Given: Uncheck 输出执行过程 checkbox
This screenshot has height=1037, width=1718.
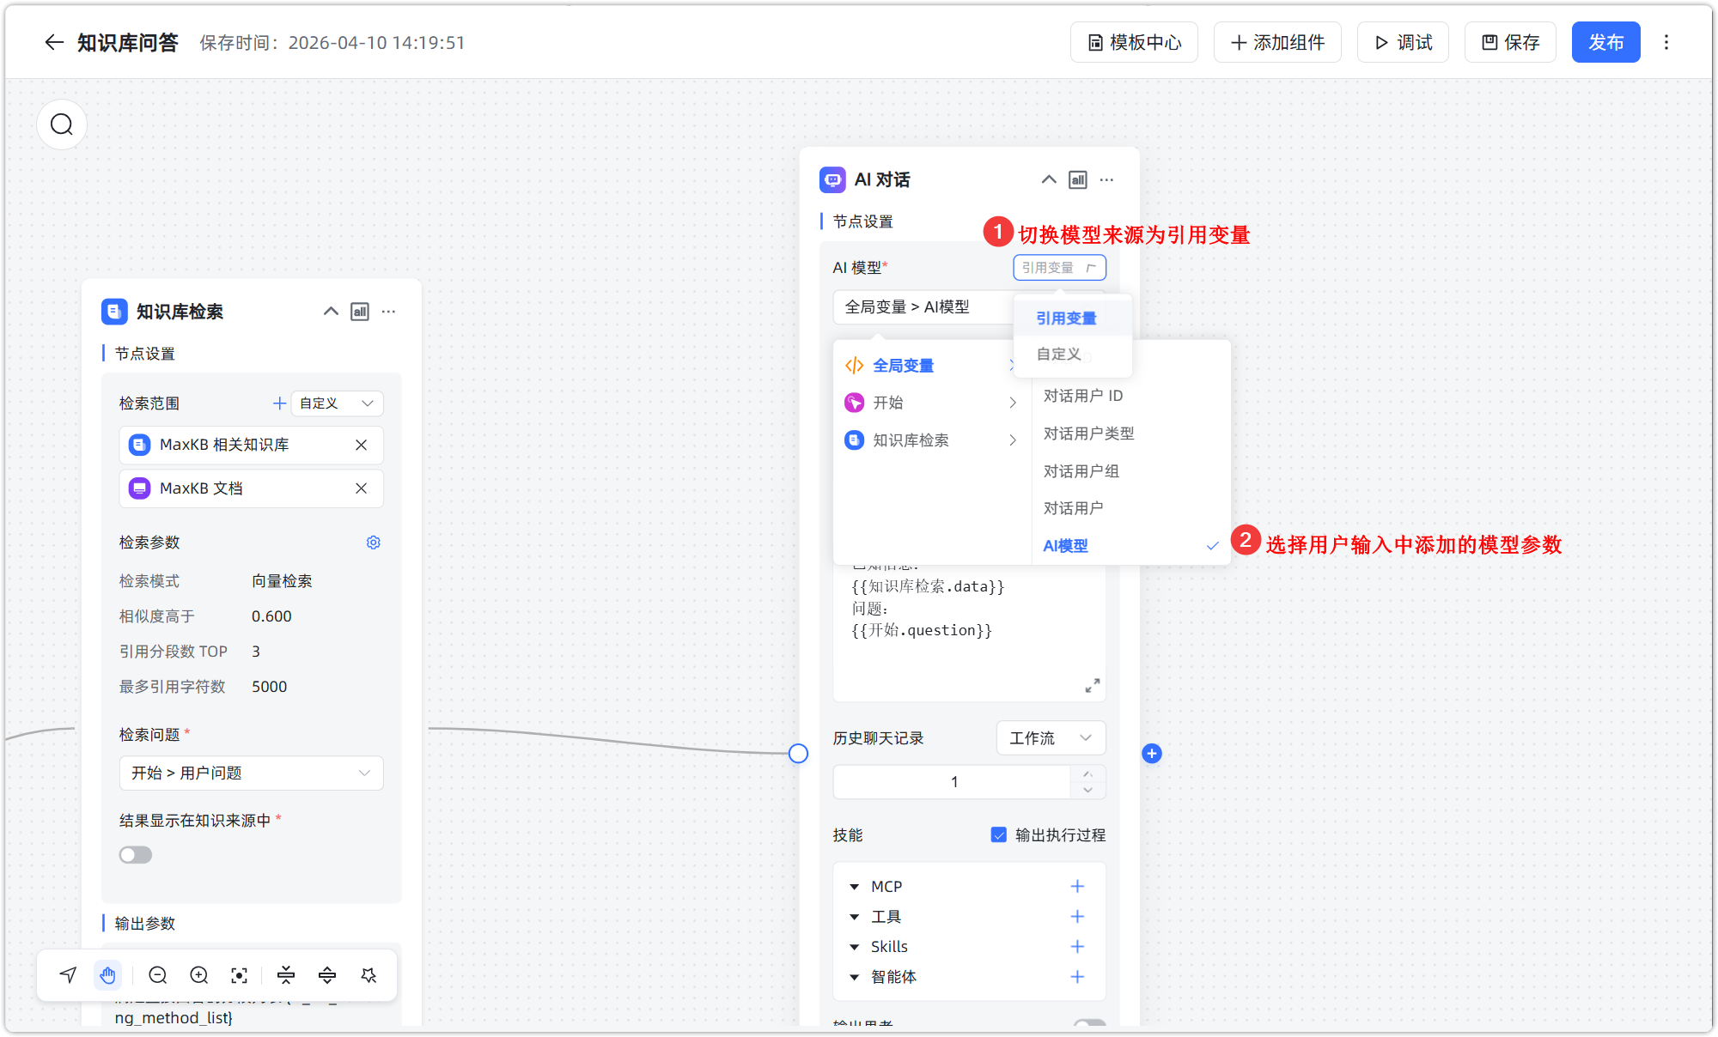Looking at the screenshot, I should (999, 834).
